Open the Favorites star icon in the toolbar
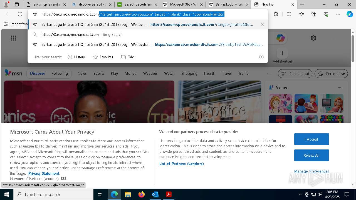 point(301,14)
